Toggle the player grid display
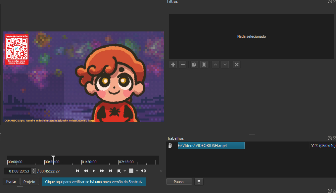 pyautogui.click(x=131, y=171)
